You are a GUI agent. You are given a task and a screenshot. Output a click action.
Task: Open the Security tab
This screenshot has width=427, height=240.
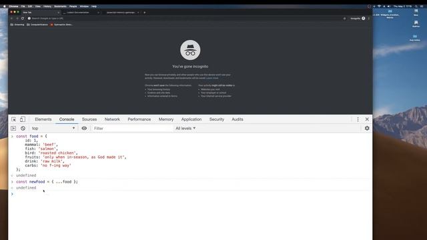point(216,119)
